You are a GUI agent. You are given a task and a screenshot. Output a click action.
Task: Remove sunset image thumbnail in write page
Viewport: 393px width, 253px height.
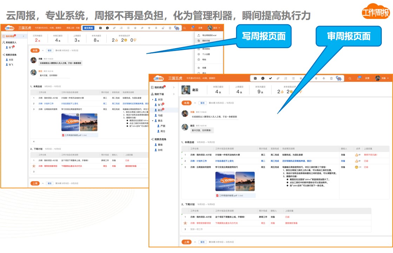coord(96,115)
